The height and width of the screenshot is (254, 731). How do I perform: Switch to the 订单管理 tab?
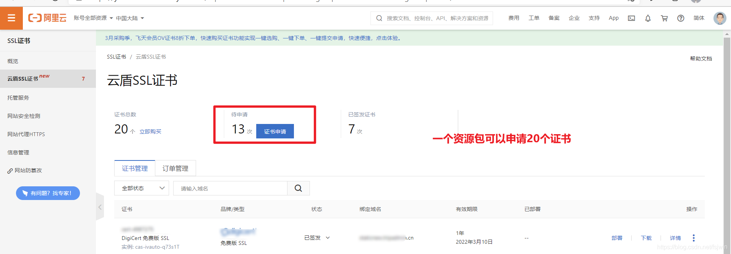pos(175,168)
